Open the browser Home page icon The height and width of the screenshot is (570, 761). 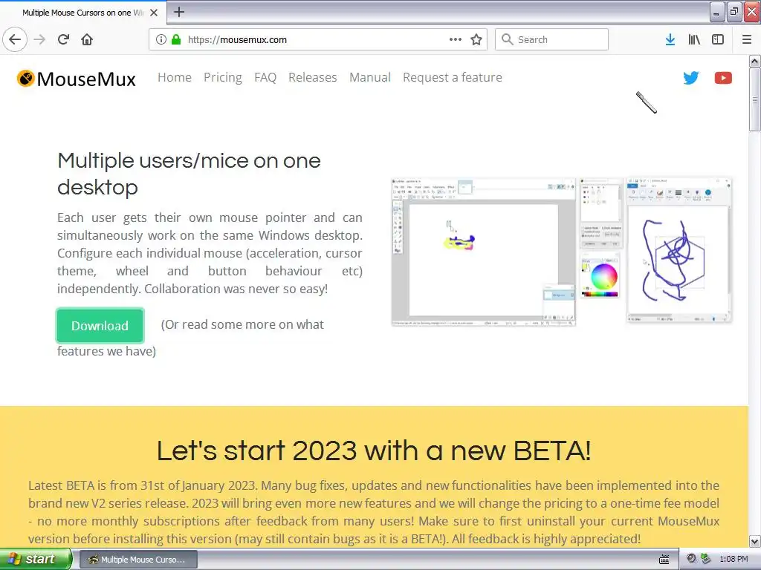(x=87, y=39)
